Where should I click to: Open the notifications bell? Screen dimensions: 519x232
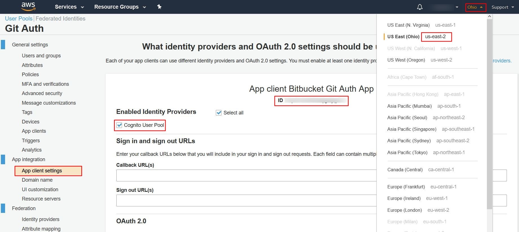point(419,6)
